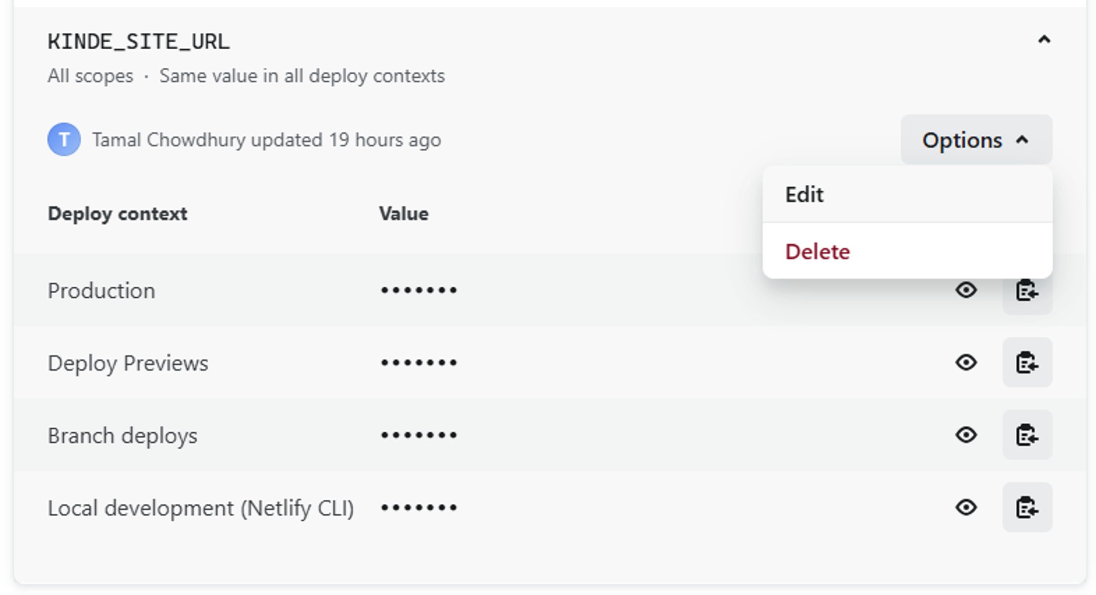Select Edit from the Options menu
Screen dimensions: 1096x595
[x=804, y=194]
